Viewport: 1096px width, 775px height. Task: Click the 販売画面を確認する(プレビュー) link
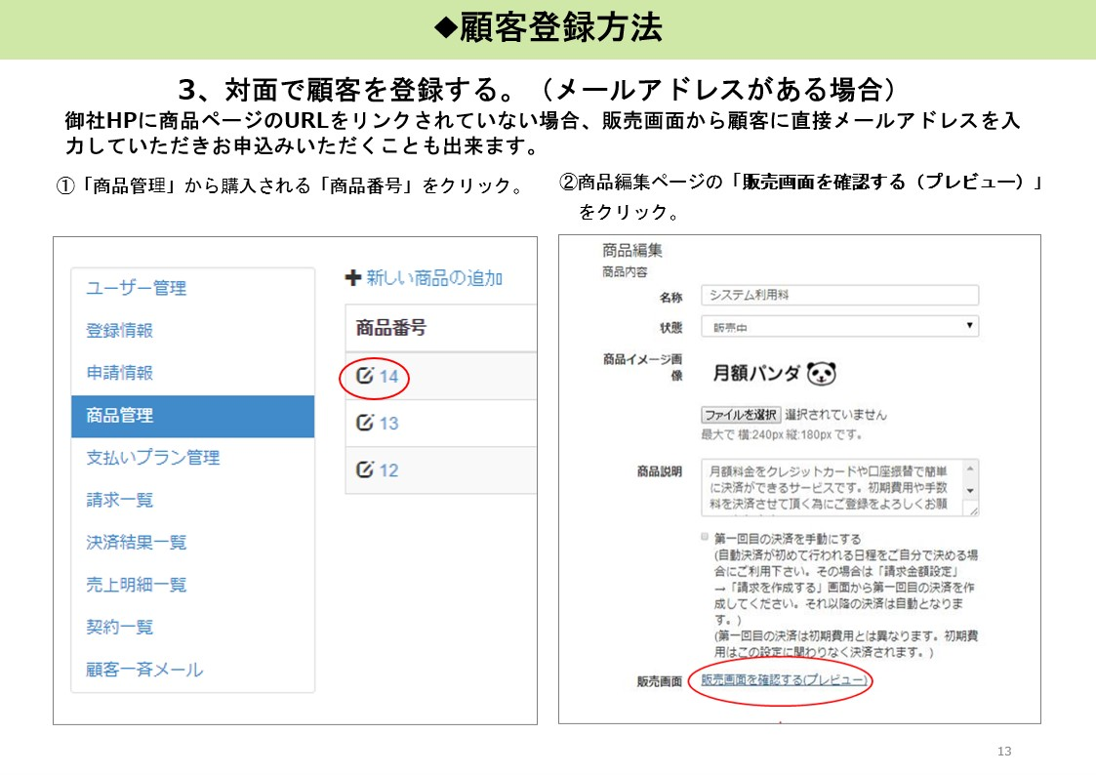[784, 680]
